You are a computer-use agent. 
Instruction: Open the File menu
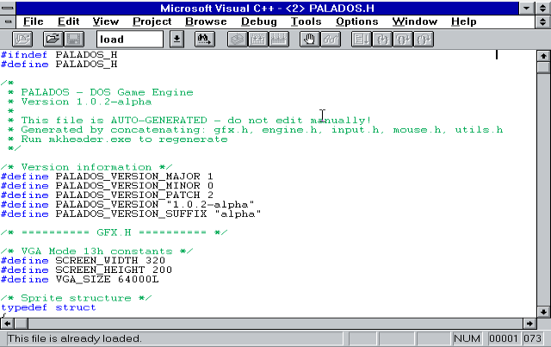pos(33,22)
